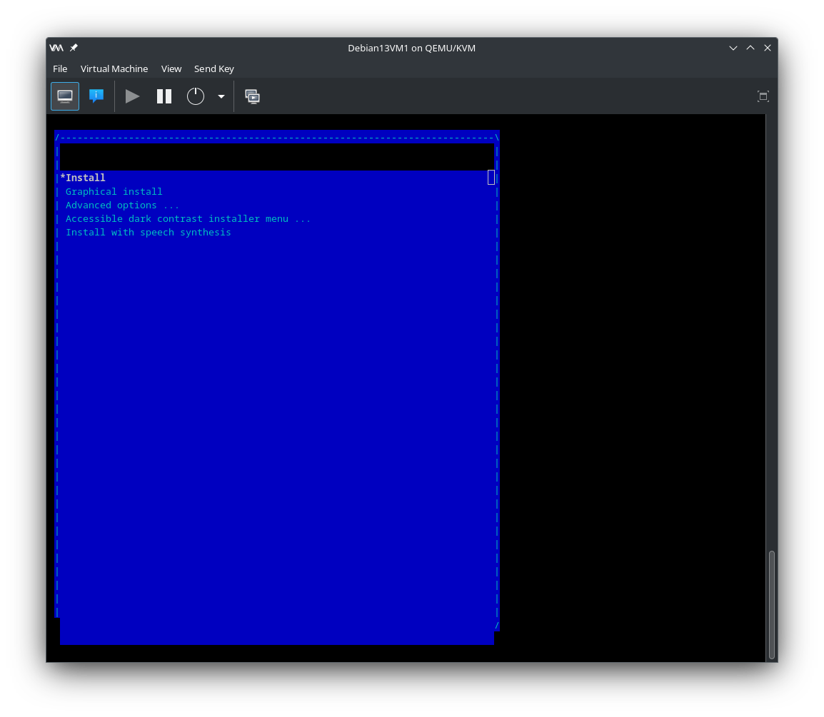
Task: Show the graphical console view
Action: click(65, 96)
